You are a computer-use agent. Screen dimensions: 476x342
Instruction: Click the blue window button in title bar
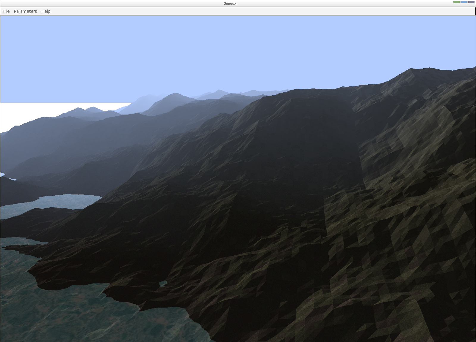click(464, 2)
